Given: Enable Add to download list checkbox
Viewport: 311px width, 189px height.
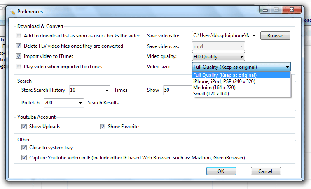Looking at the screenshot, I should tap(19, 36).
